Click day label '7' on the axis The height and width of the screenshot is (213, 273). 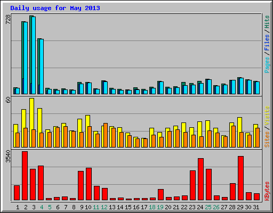66,207
